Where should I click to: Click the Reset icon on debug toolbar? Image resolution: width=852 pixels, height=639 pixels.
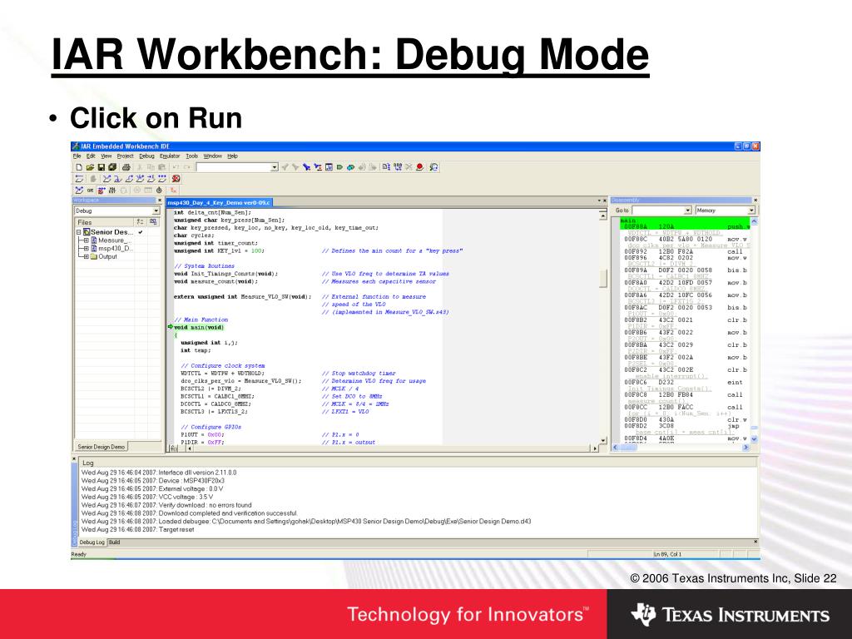pos(79,179)
